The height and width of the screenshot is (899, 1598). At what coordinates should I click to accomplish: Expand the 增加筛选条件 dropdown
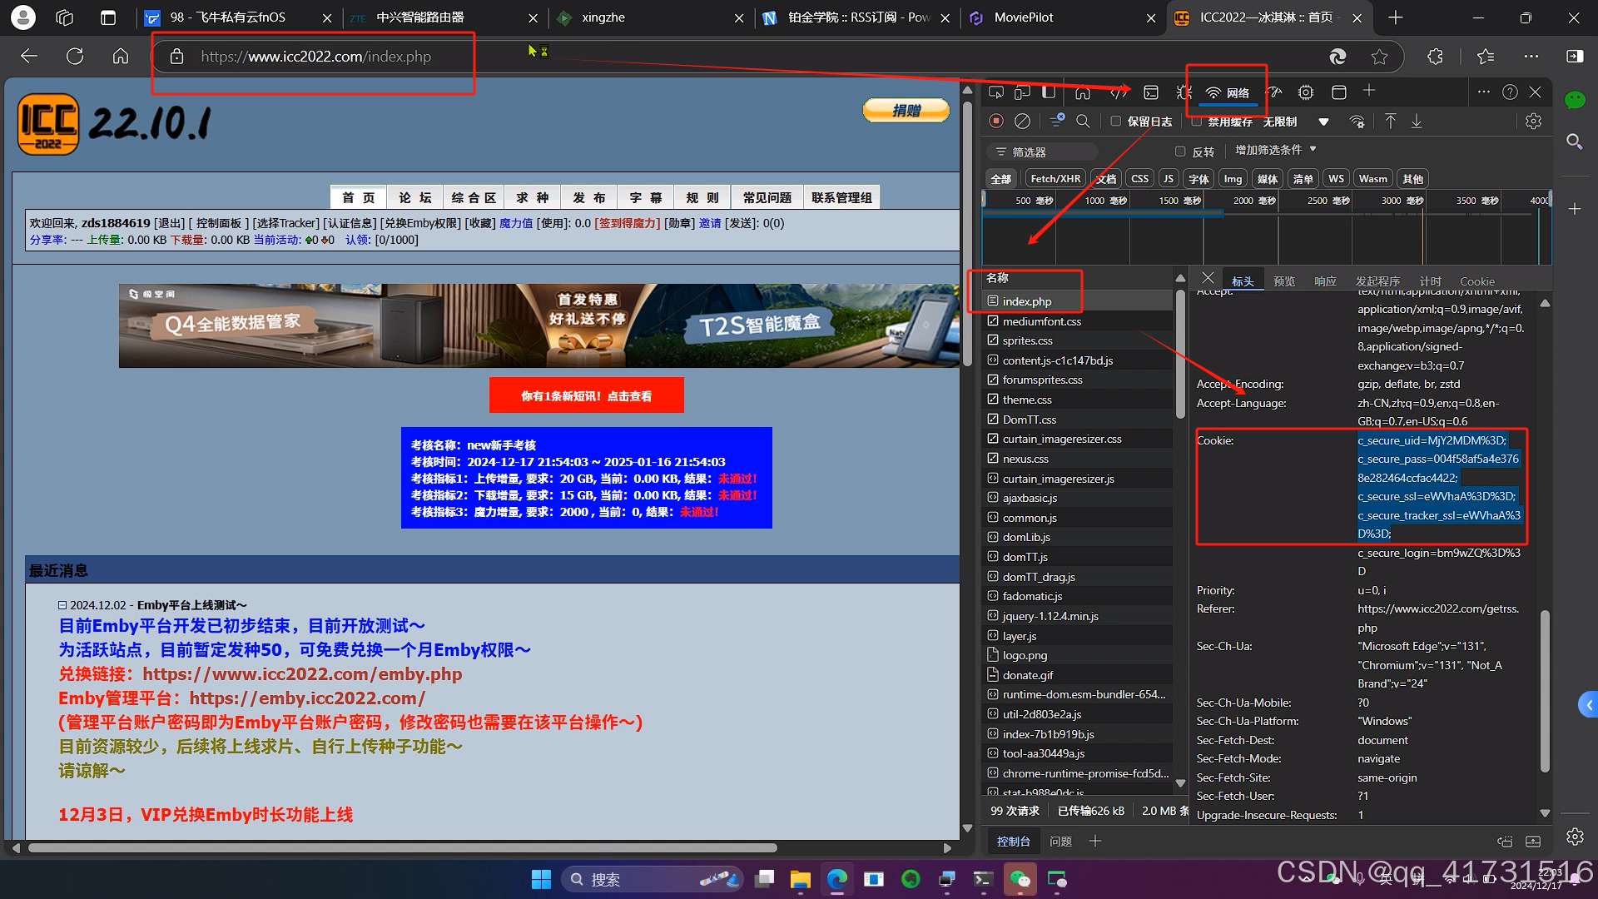[x=1275, y=150]
